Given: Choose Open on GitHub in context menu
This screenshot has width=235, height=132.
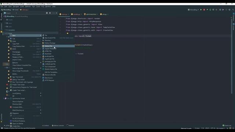Looking at the screenshot, I should click(x=25, y=124).
